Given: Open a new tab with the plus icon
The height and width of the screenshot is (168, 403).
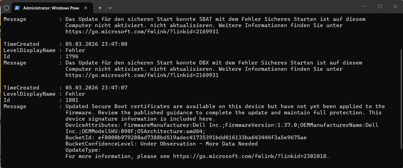Looking at the screenshot, I should [x=100, y=8].
